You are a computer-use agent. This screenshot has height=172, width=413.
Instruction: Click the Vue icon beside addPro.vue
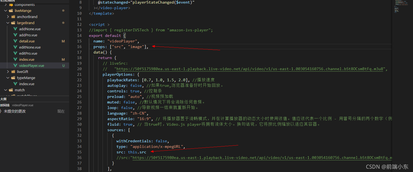[15, 35]
